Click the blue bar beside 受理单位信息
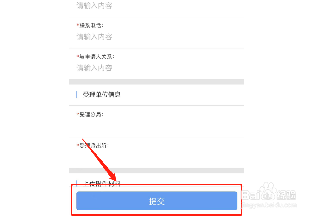 click(77, 95)
